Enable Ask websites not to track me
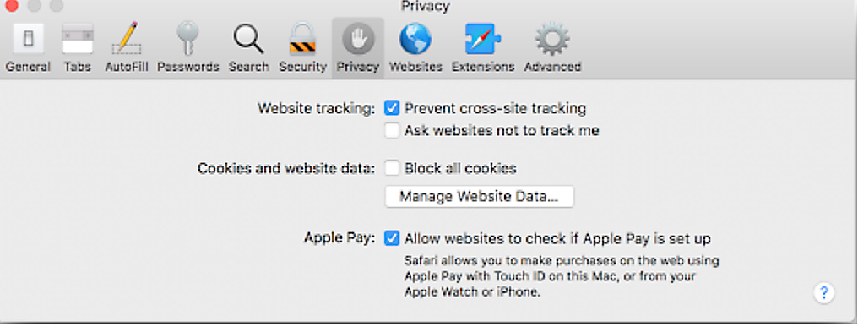 pyautogui.click(x=392, y=130)
